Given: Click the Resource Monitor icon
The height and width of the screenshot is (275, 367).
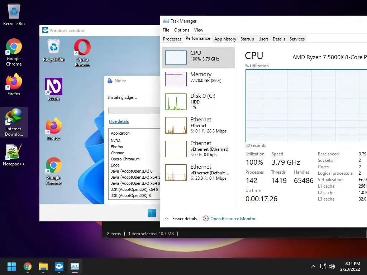Looking at the screenshot, I should click(205, 218).
